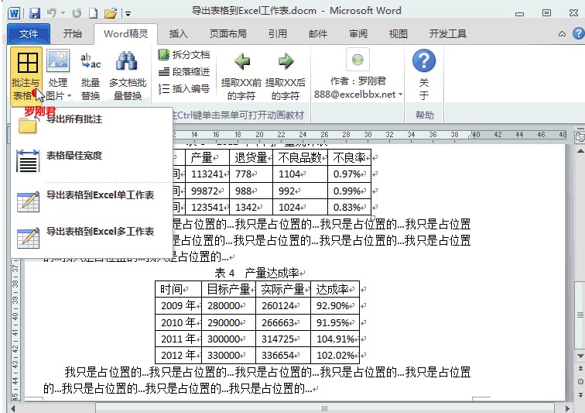This screenshot has width=585, height=413.
Task: Choose 导出所有批注 from the menu
Action: pyautogui.click(x=92, y=126)
